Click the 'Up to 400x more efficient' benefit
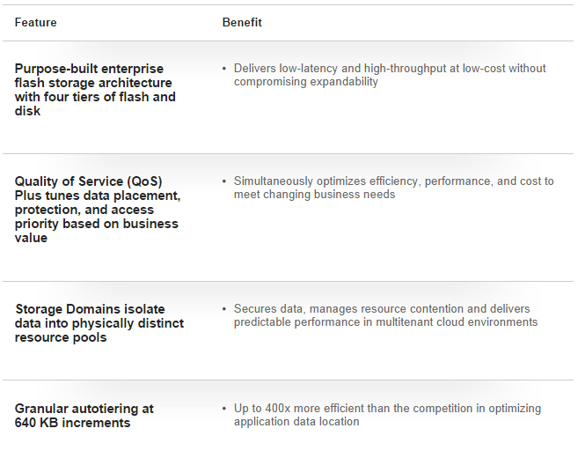Screen dimensions: 578x458 point(387,415)
